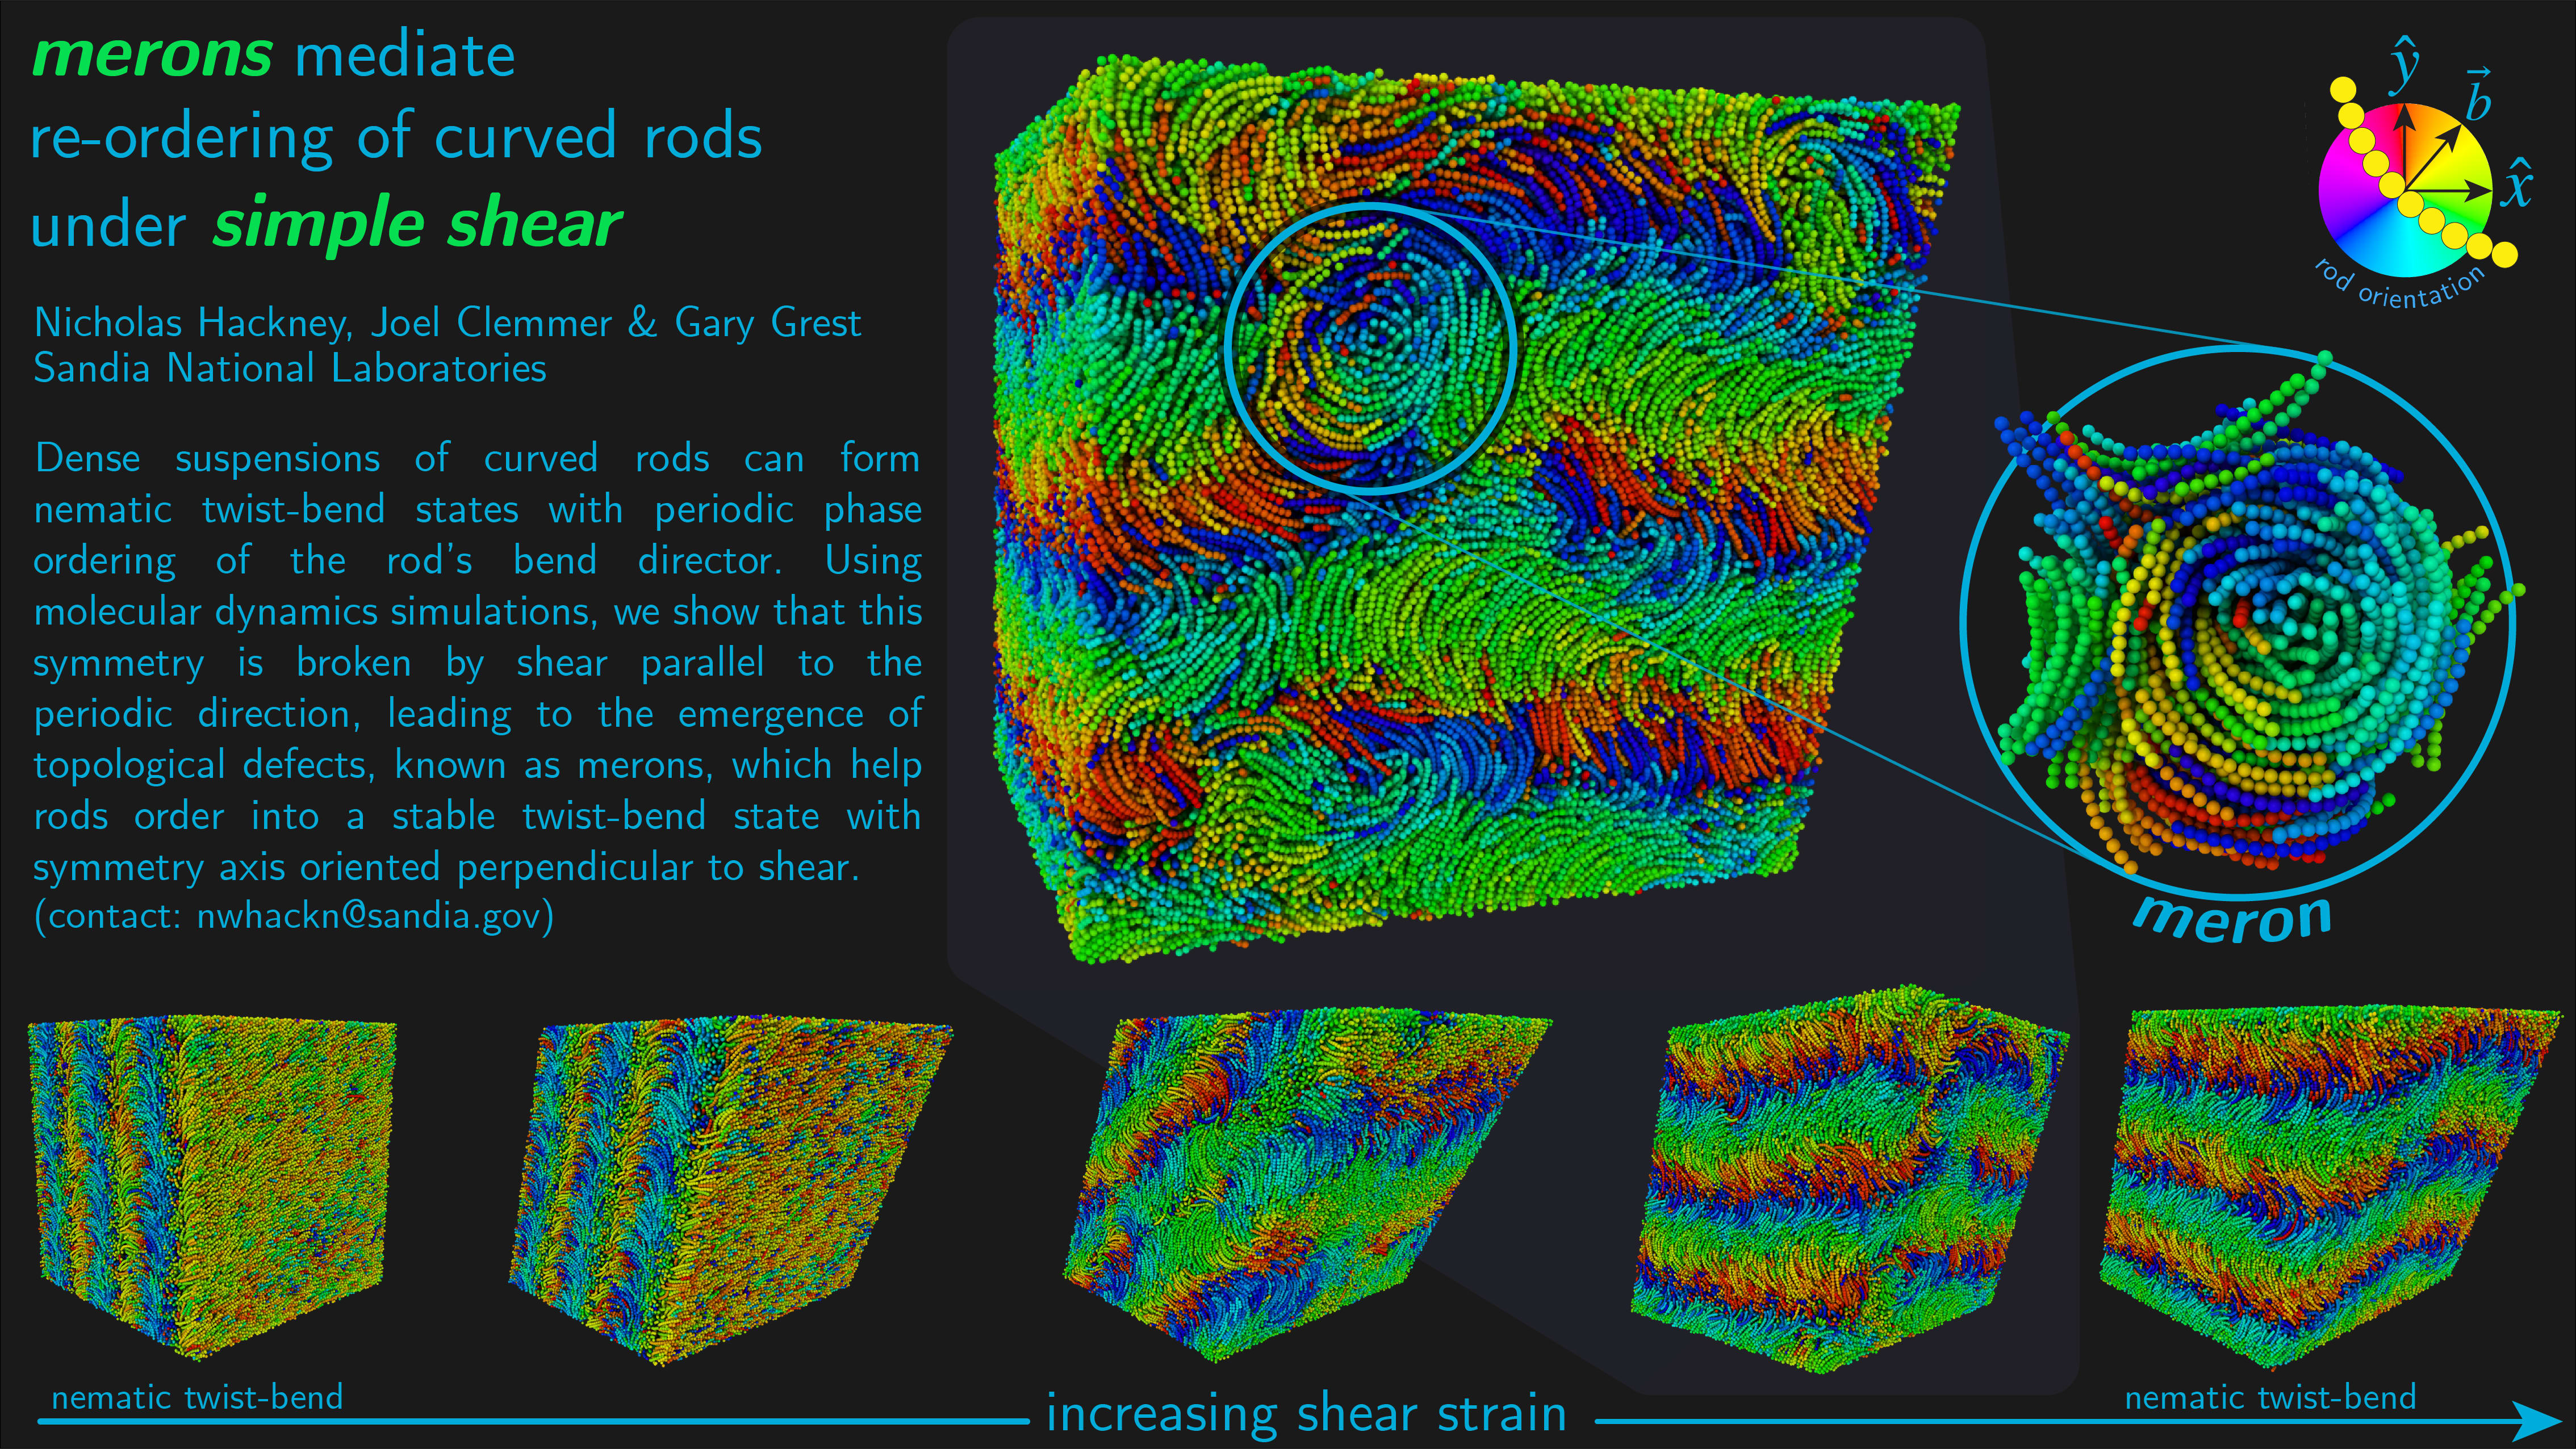The height and width of the screenshot is (1449, 2576).
Task: Click the blue circle on main cube
Action: pyautogui.click(x=1370, y=348)
